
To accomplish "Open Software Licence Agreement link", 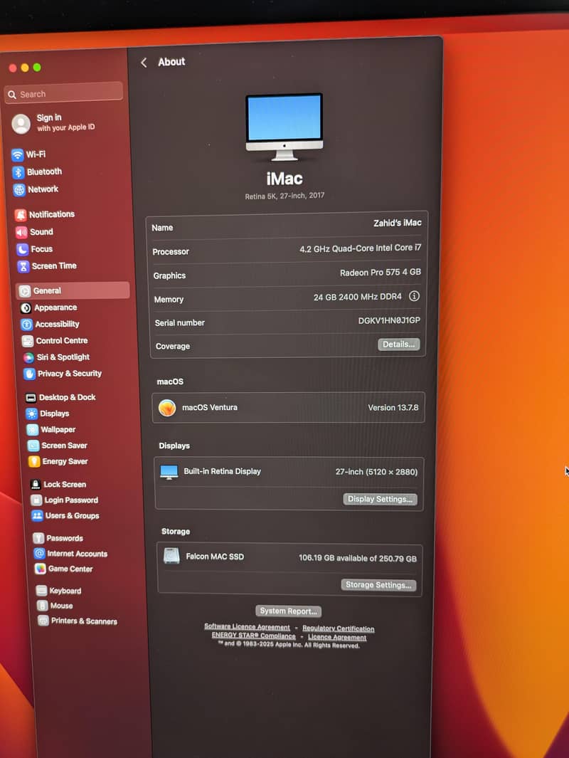I will click(247, 627).
